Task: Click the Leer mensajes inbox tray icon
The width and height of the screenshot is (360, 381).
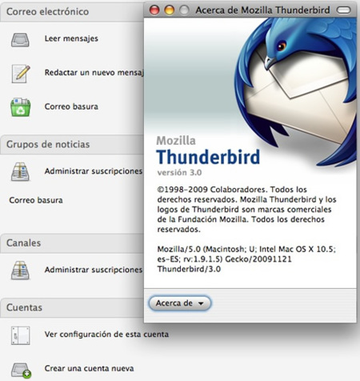Action: tap(20, 39)
